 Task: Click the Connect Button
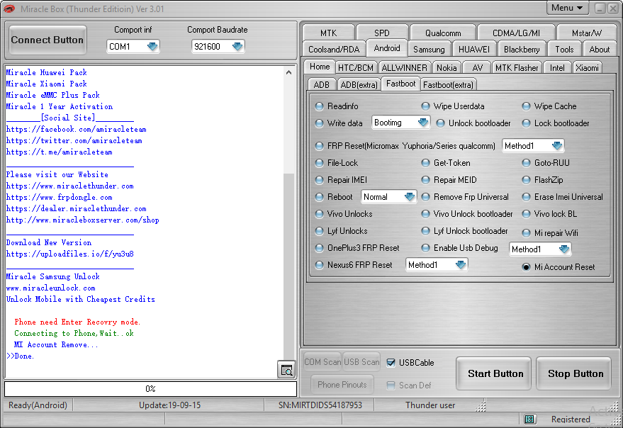(47, 40)
